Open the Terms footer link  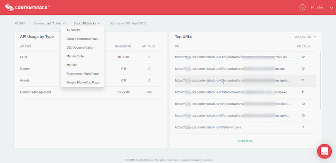[207, 160]
